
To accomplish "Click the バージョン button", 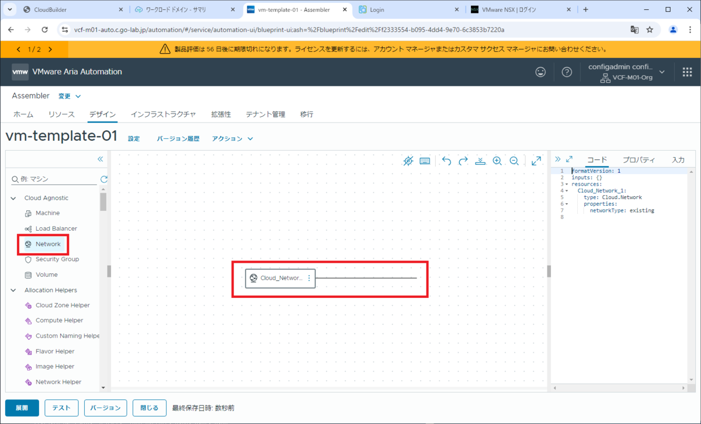I will [105, 408].
